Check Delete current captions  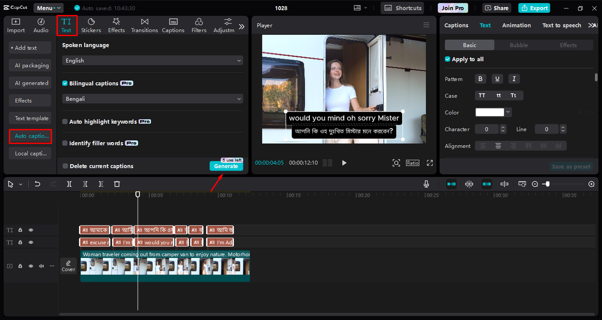(65, 166)
